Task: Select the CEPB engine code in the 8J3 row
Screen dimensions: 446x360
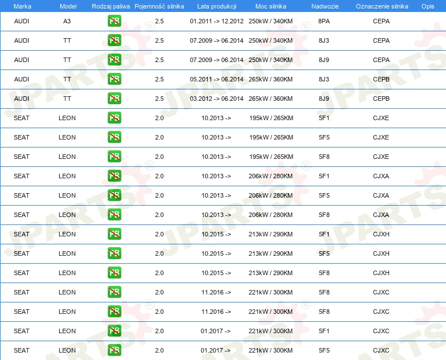Action: [x=381, y=79]
